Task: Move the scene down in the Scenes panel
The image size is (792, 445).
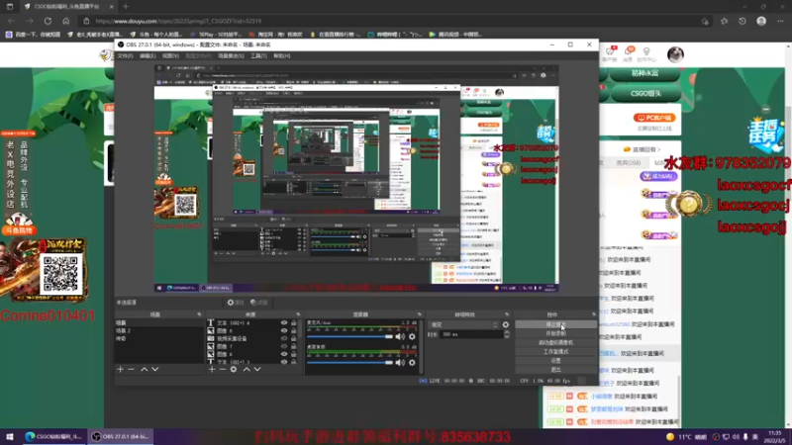Action: click(x=155, y=369)
